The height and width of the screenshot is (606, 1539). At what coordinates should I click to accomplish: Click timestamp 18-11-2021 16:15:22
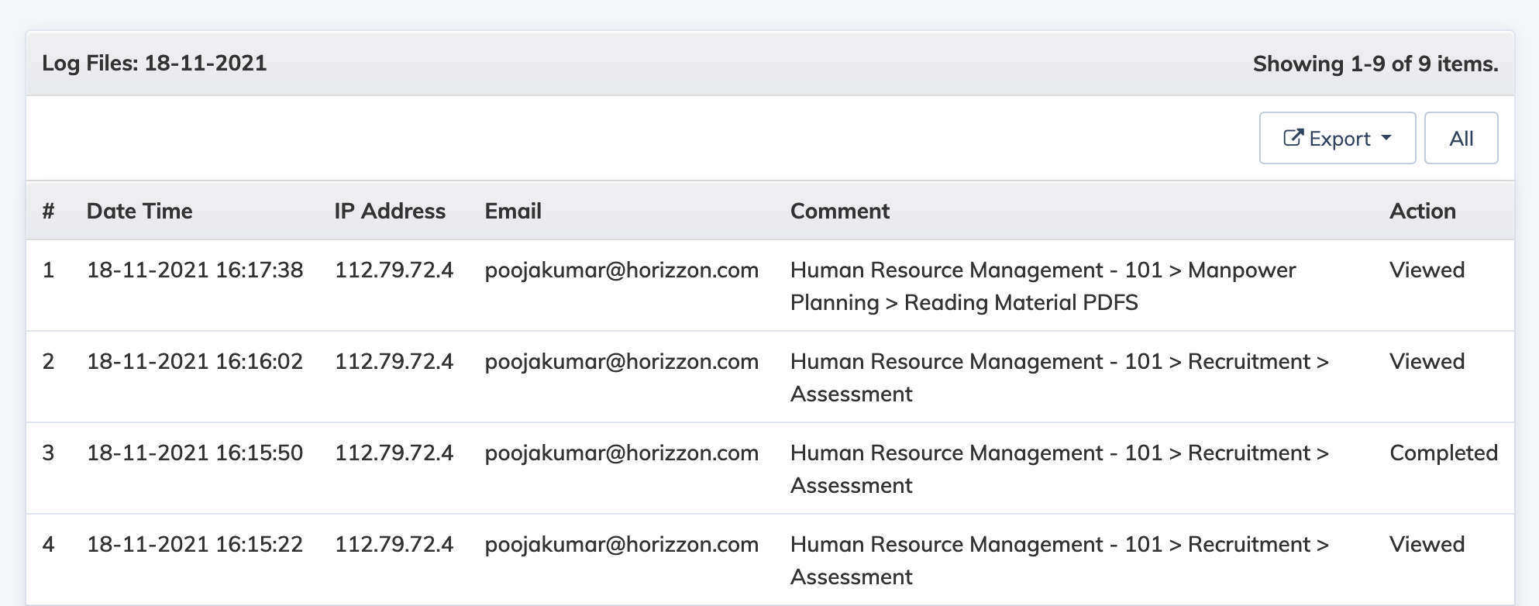[x=195, y=544]
